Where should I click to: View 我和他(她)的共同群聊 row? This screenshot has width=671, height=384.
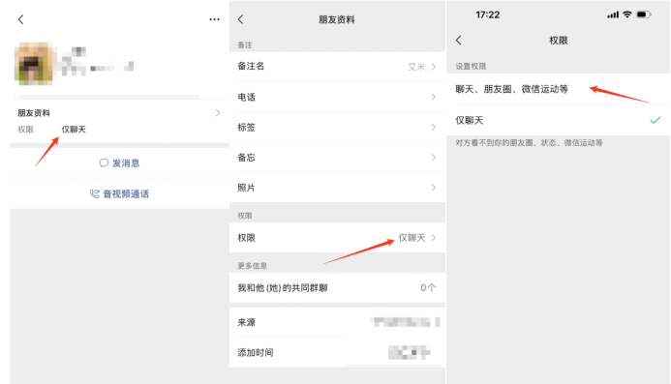click(x=337, y=288)
